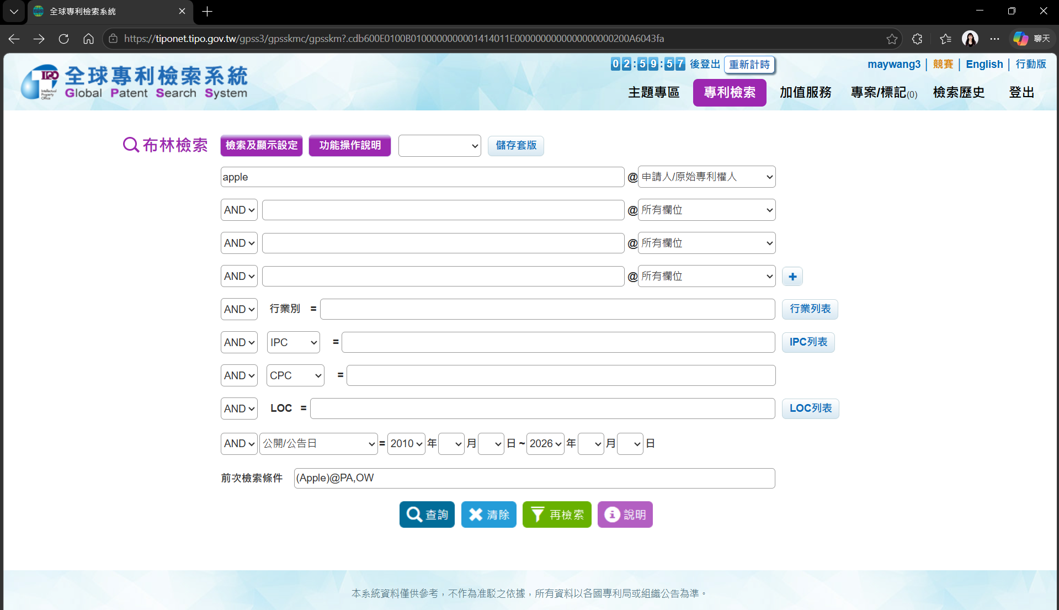Viewport: 1059px width, 610px height.
Task: Expand the 公開/公告日 date type dropdown
Action: [x=318, y=444]
